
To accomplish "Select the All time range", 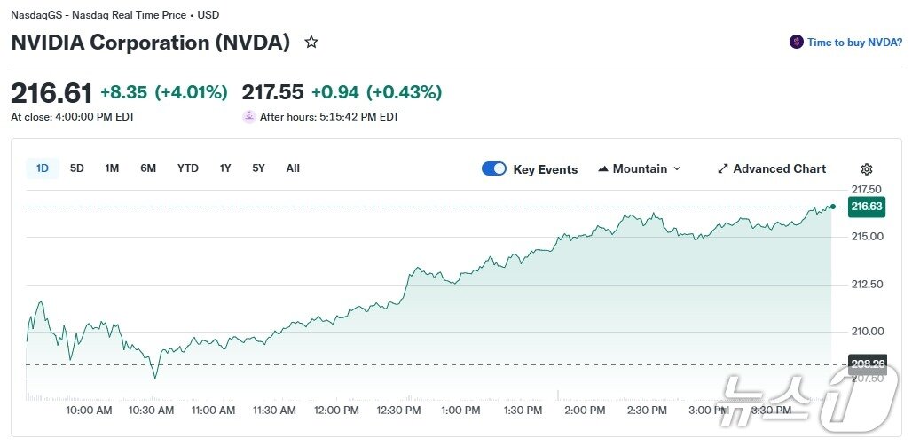I will (293, 168).
